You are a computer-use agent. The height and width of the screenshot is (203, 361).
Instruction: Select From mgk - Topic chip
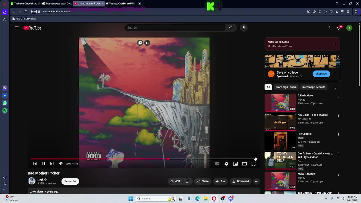pyautogui.click(x=286, y=87)
